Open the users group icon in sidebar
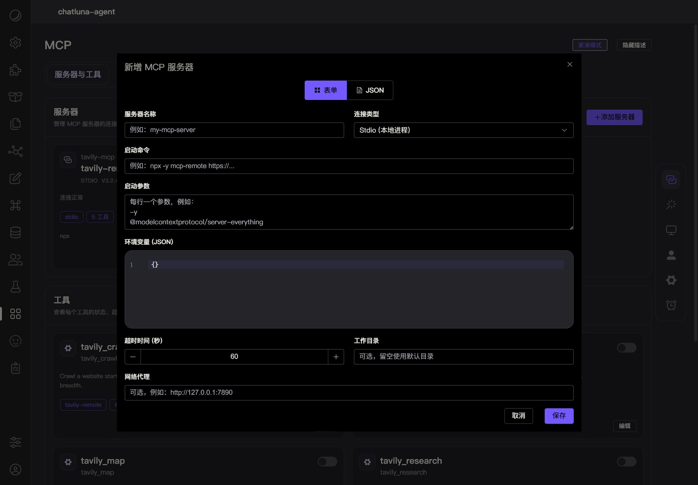This screenshot has height=485, width=698. click(15, 260)
